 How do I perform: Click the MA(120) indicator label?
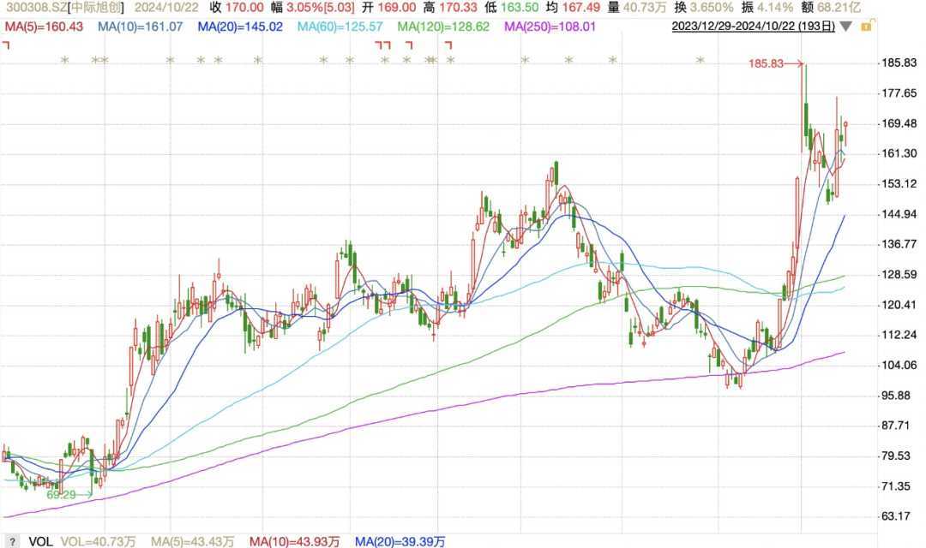click(444, 27)
